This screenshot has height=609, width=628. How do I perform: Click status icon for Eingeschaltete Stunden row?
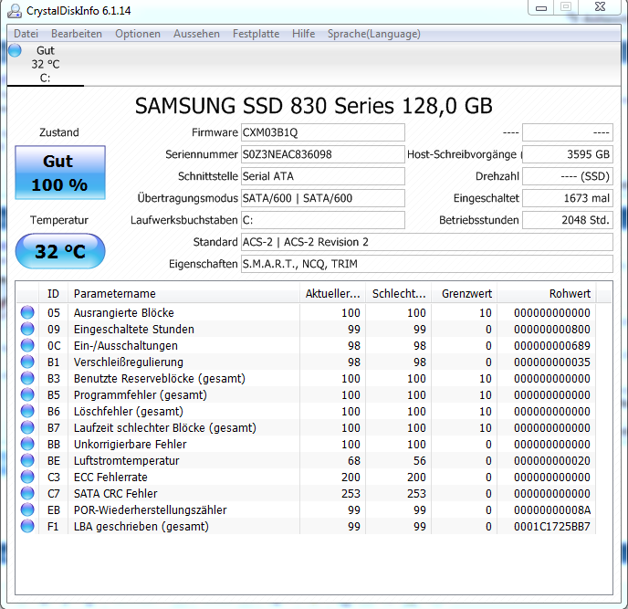(27, 329)
